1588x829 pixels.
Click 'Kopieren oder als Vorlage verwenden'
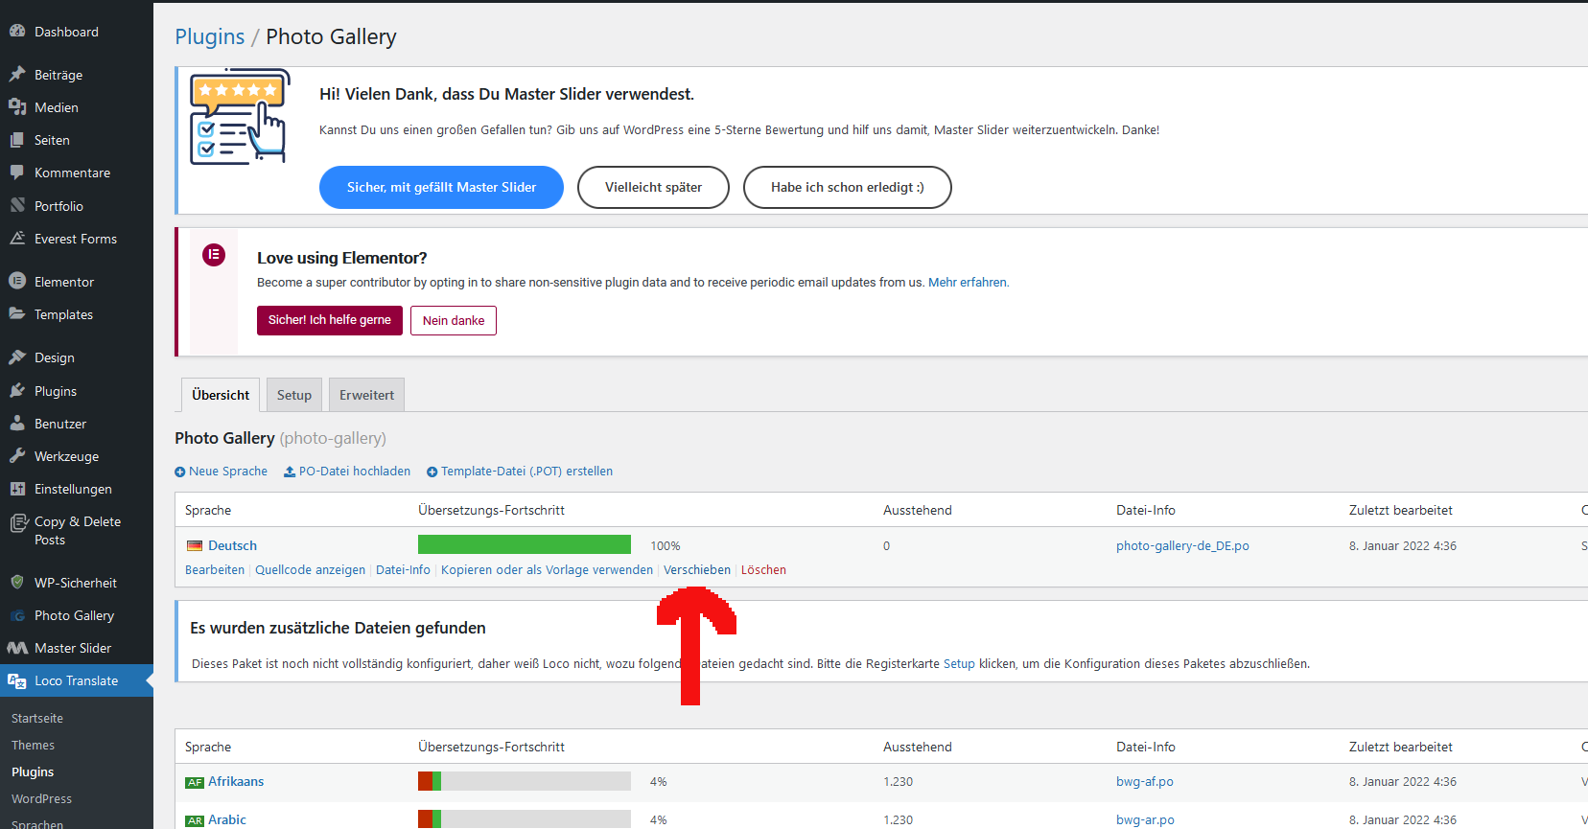(x=547, y=569)
